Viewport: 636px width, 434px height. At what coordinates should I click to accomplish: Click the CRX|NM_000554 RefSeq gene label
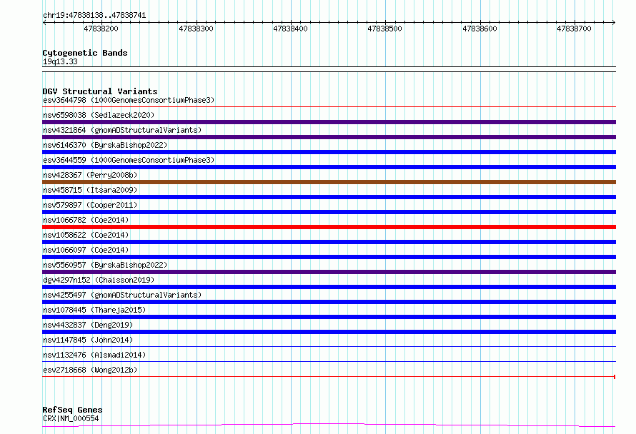pyautogui.click(x=71, y=418)
